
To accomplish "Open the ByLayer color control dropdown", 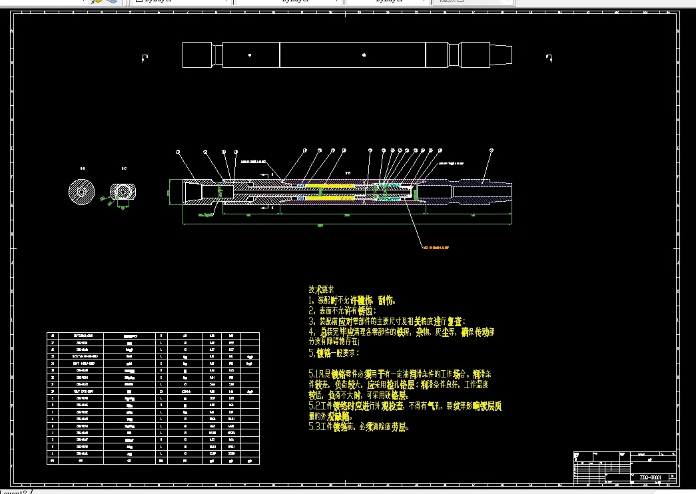I will point(182,1).
